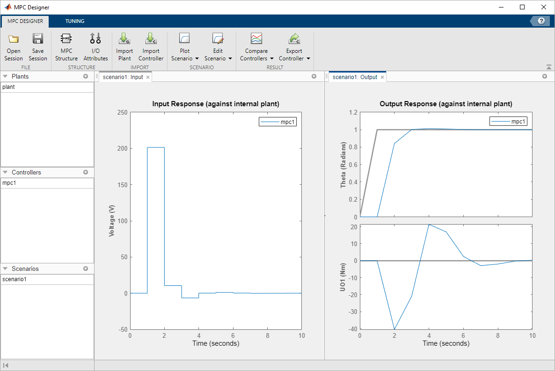Select the scenario1: Output tab

click(355, 77)
